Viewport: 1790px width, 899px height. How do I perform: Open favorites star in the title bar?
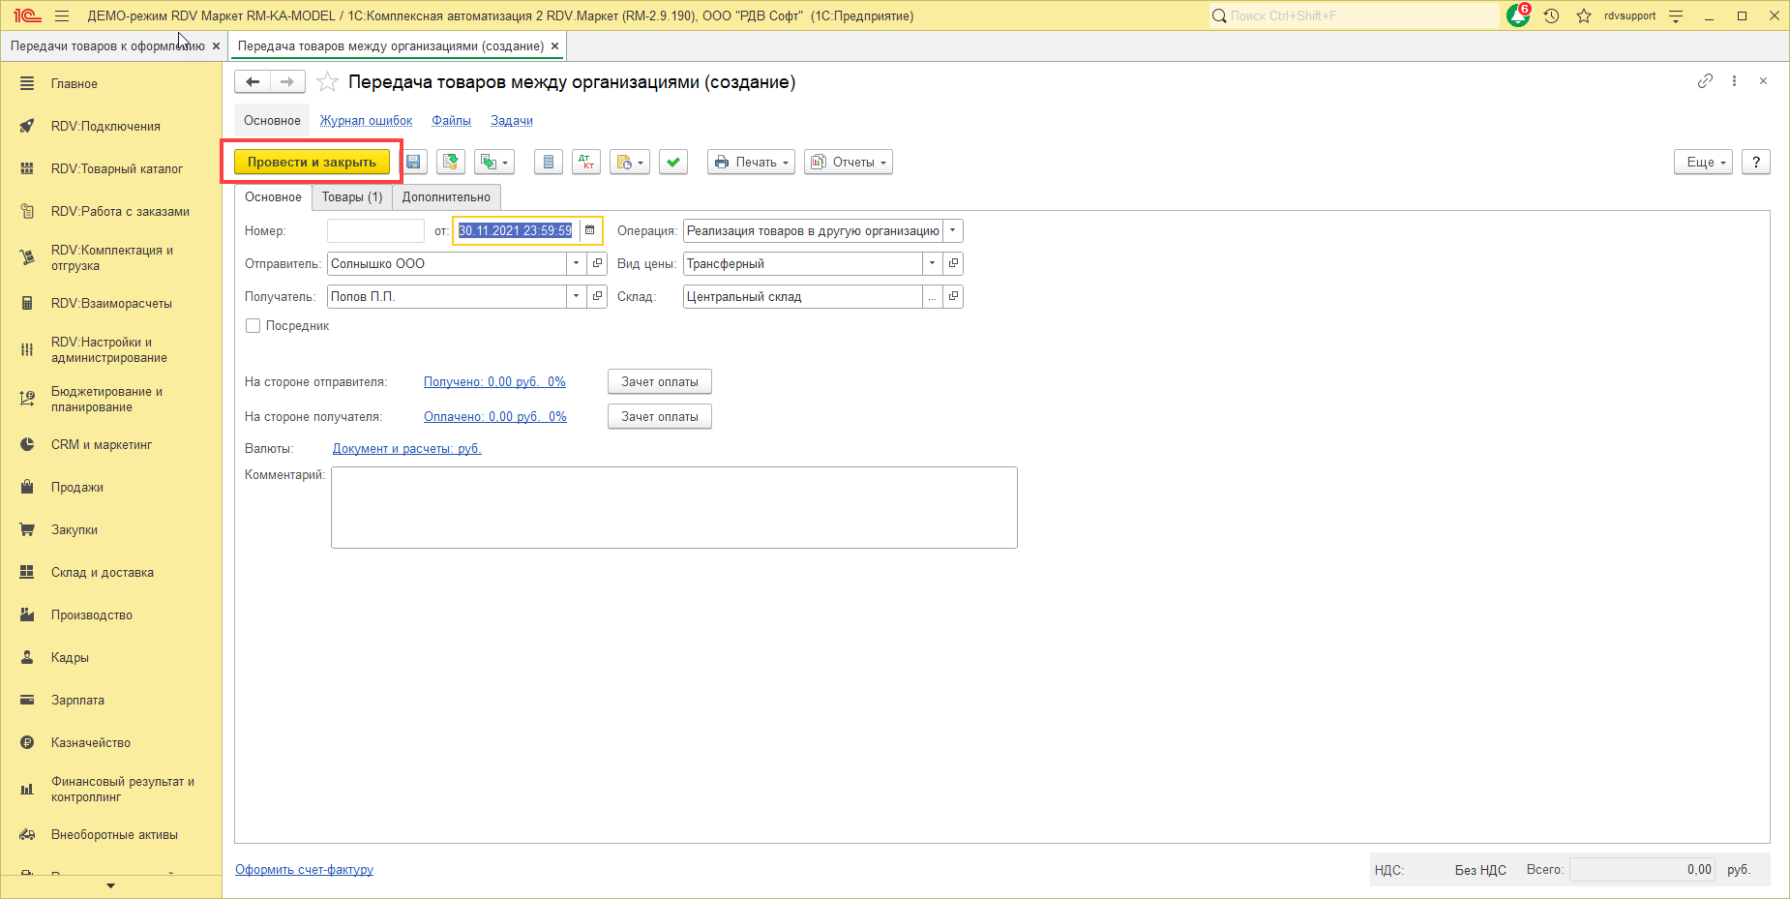pos(1584,15)
